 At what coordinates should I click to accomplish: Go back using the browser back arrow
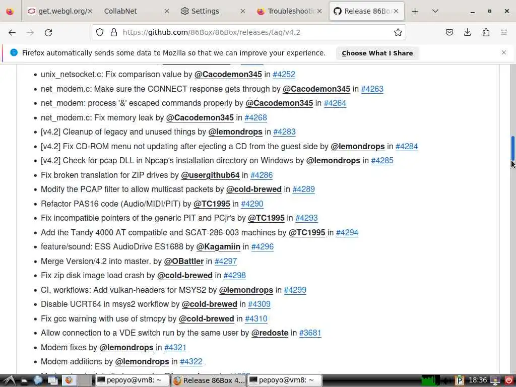(12, 32)
